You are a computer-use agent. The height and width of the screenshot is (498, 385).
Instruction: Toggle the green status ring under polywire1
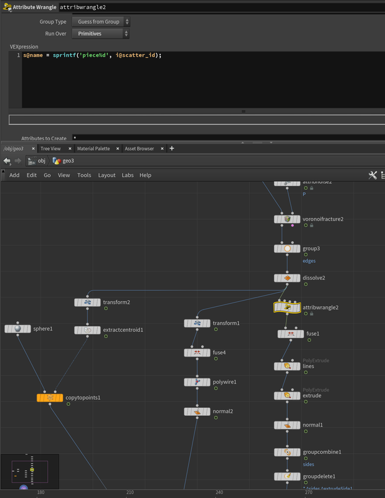coord(216,388)
